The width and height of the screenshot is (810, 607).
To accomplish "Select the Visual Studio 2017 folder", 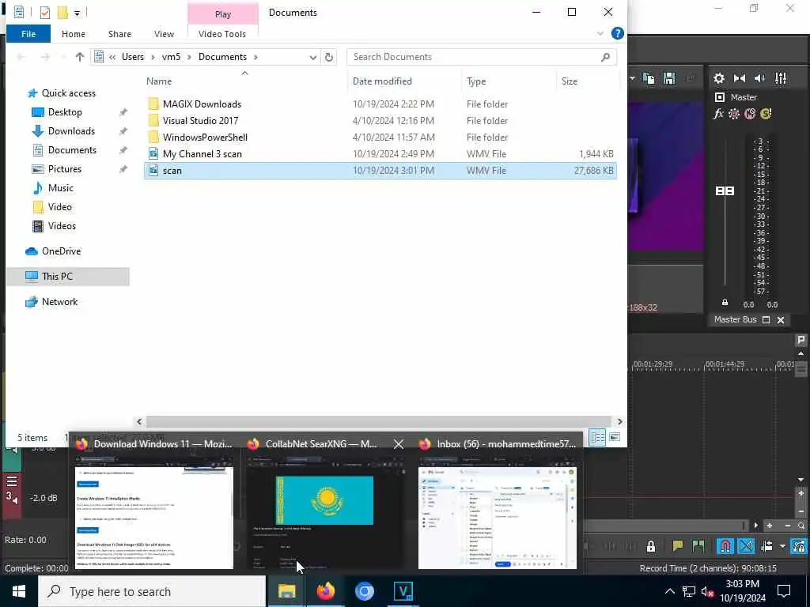I will click(380, 121).
